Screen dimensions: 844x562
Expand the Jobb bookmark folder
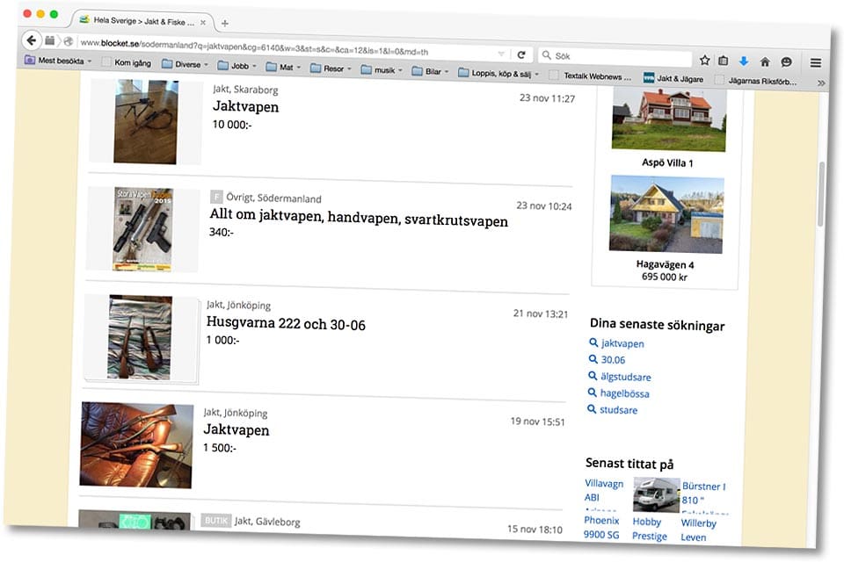(236, 66)
